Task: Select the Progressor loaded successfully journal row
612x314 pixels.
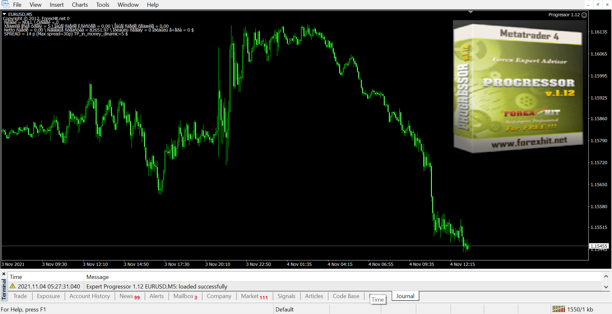Action: click(x=157, y=287)
